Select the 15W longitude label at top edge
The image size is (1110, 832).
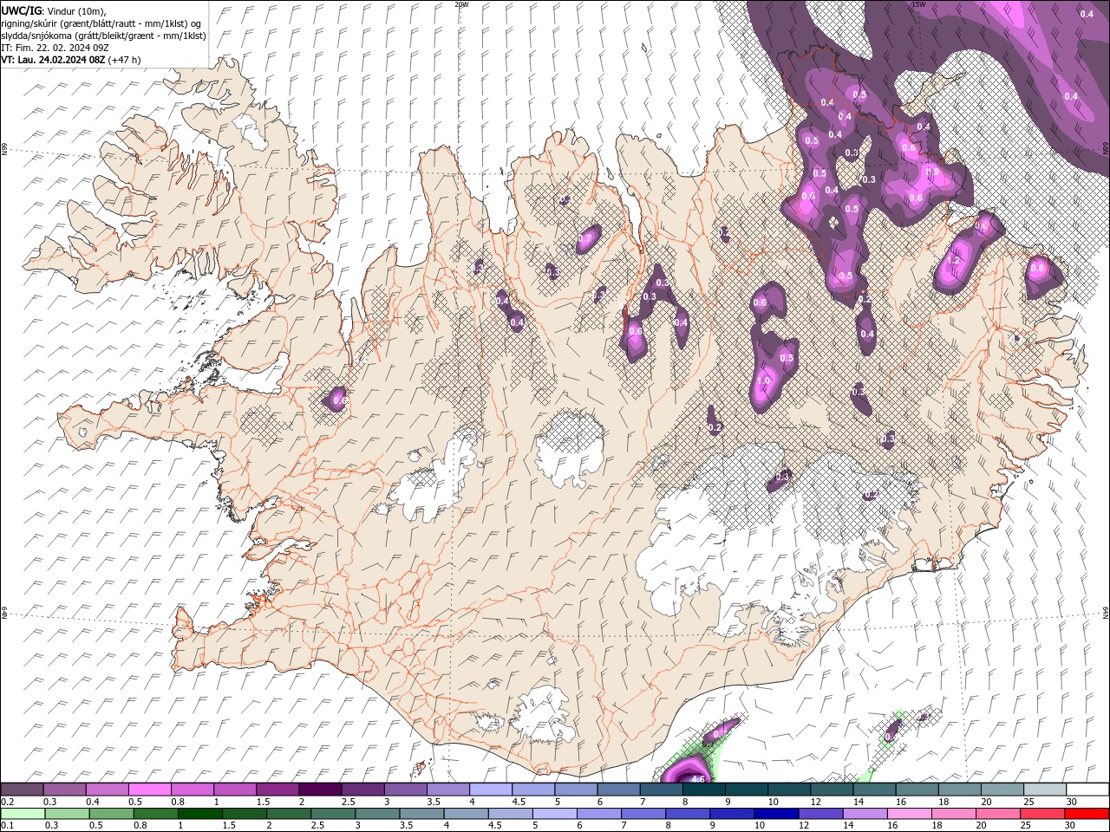(x=917, y=4)
